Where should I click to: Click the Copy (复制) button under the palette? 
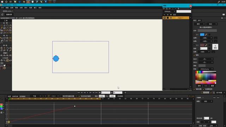coord(199,86)
